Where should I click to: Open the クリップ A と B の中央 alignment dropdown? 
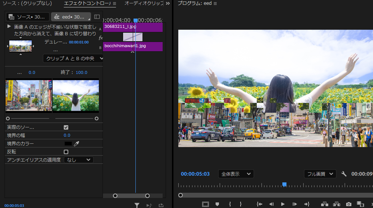[x=73, y=58]
